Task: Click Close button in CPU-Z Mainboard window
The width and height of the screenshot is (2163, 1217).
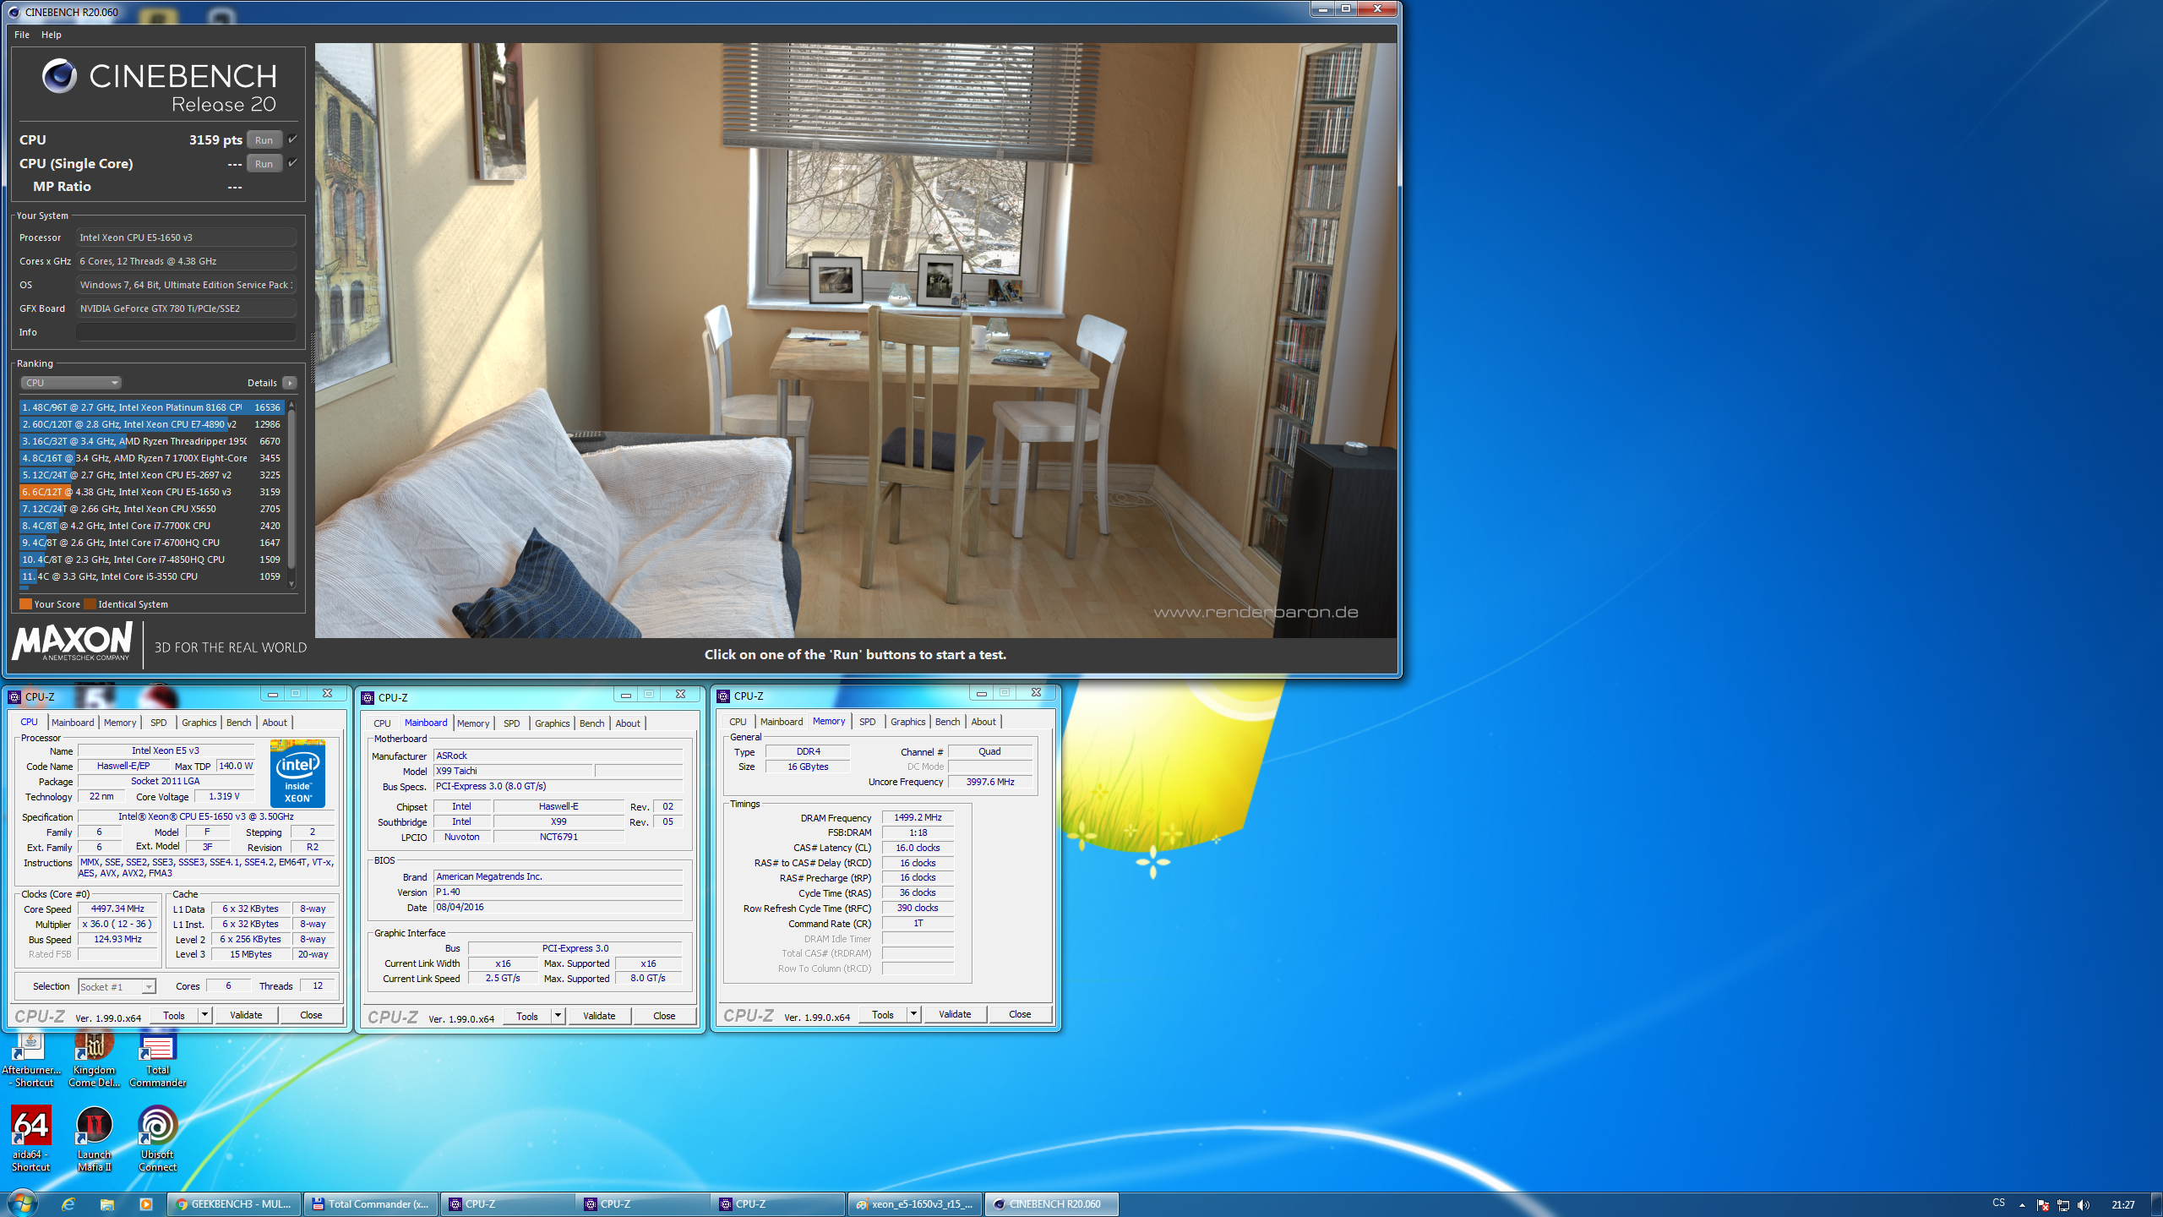Action: [664, 1016]
